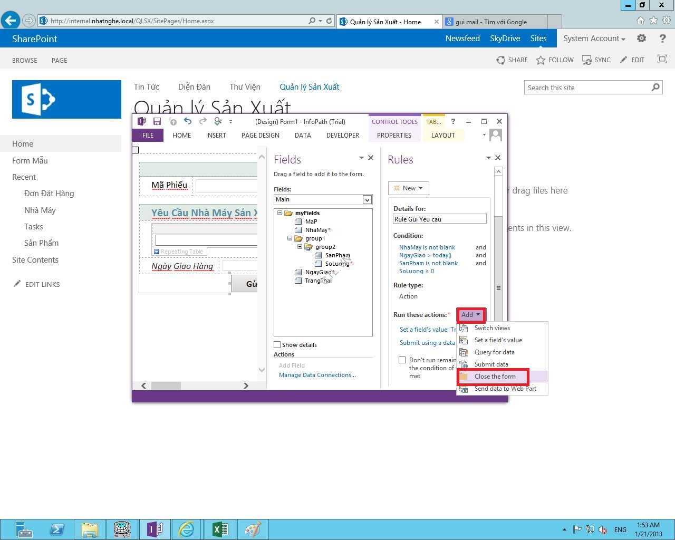Click the form's horizontal scrollbar thumb
The height and width of the screenshot is (540, 675).
pyautogui.click(x=166, y=386)
